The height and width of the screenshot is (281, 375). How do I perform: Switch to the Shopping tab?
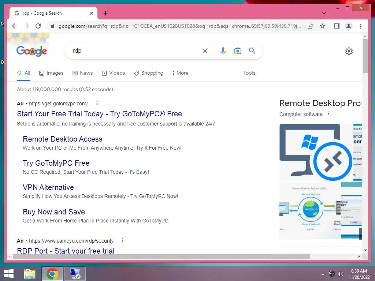(x=149, y=73)
